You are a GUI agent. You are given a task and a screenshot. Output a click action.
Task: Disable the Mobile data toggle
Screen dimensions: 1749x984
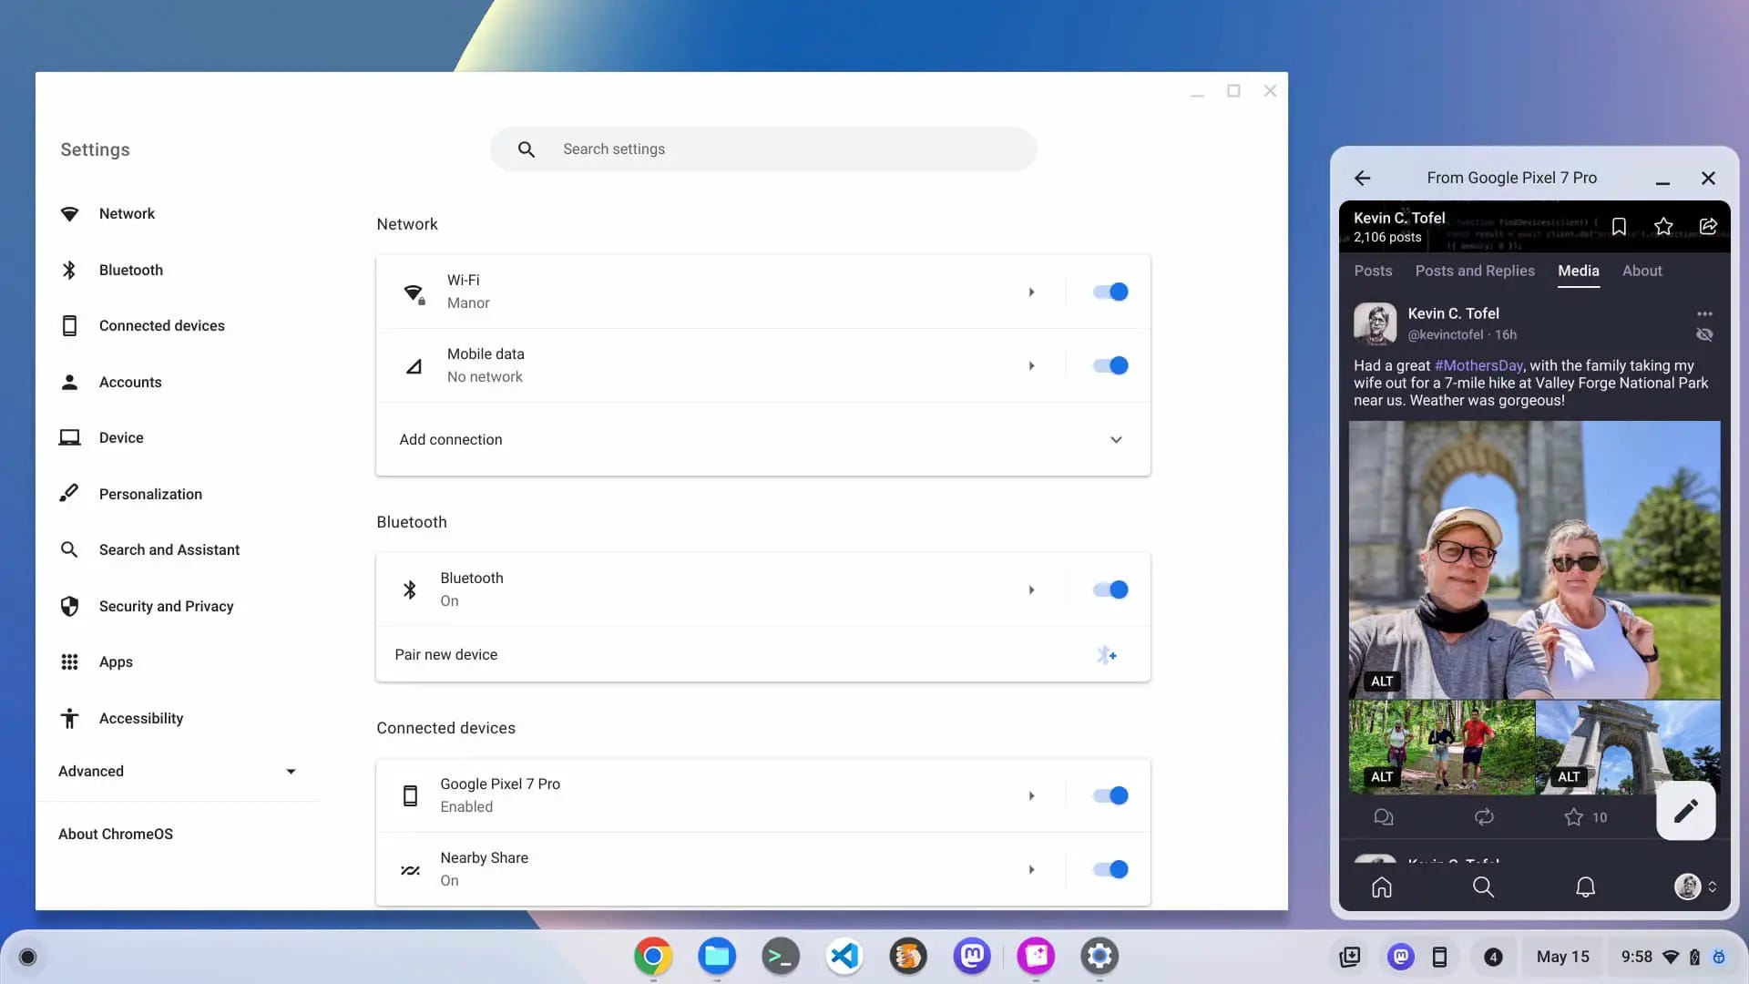pos(1110,365)
